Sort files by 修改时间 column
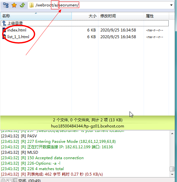The image size is (177, 182). click(x=121, y=16)
